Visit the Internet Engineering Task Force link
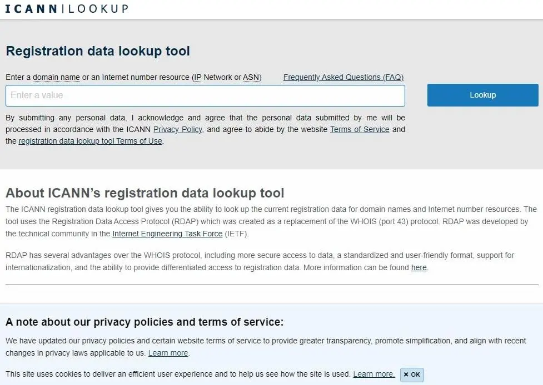543x385 pixels. 167,234
